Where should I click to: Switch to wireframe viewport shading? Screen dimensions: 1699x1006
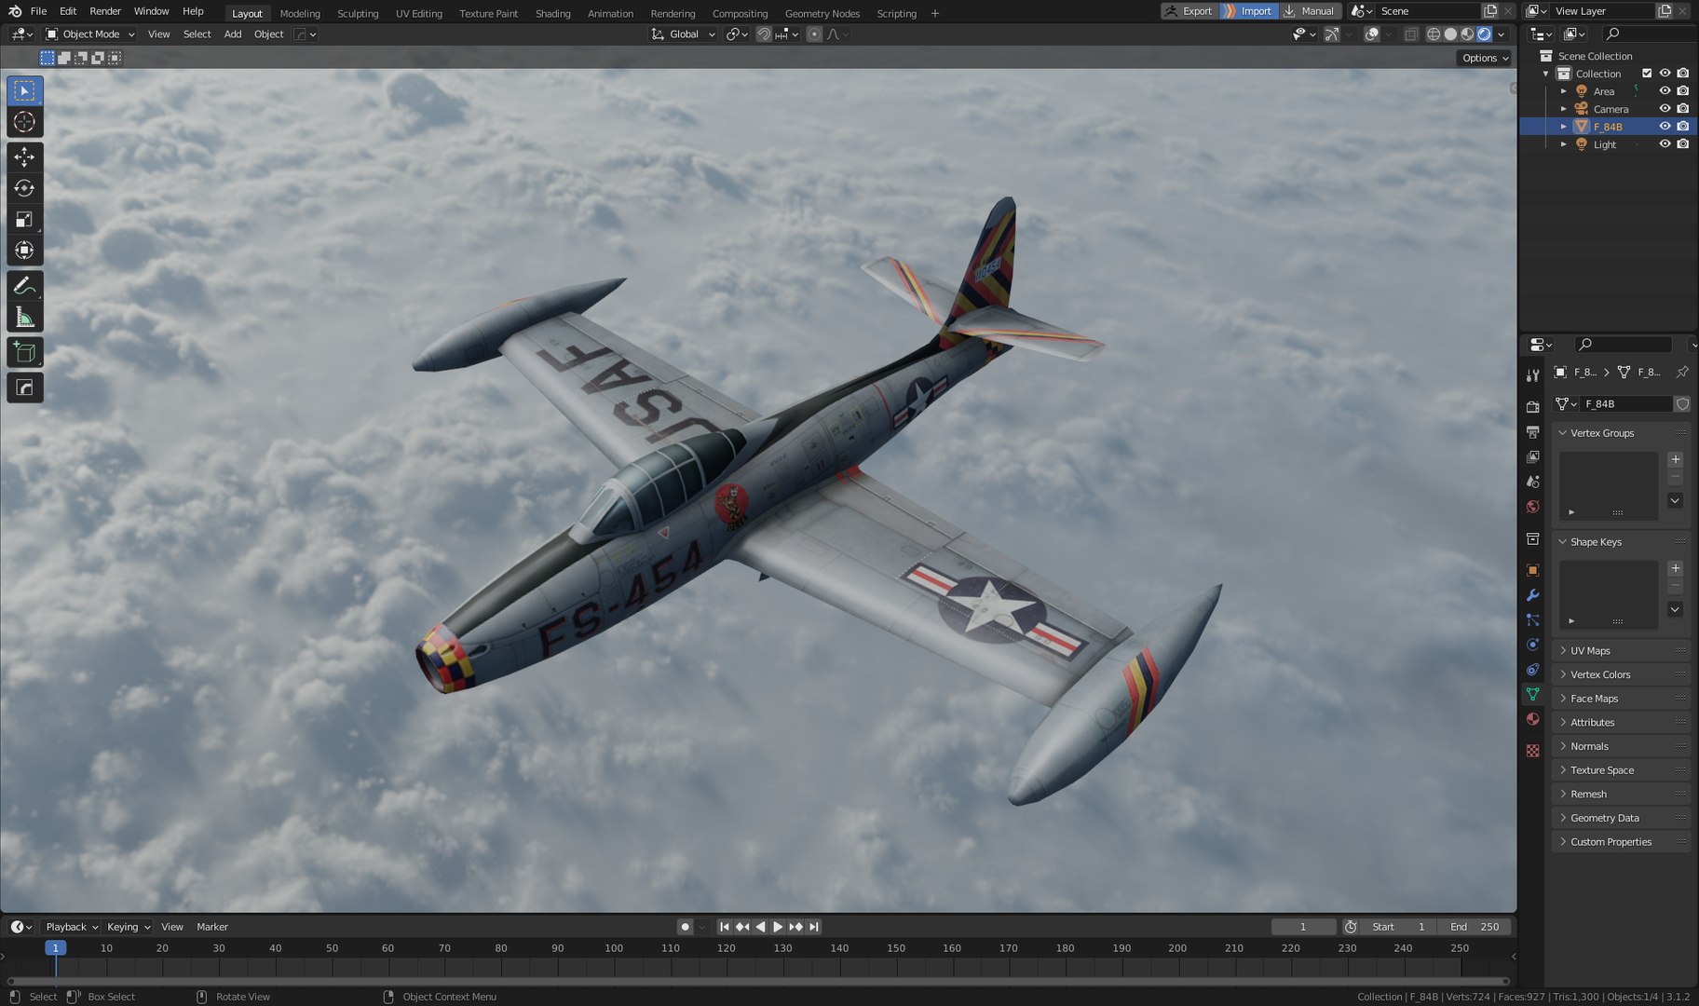1434,34
